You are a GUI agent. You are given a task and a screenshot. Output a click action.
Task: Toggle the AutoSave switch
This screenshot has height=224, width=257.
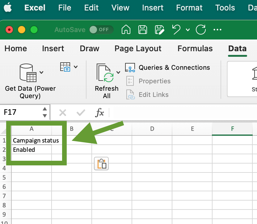[101, 30]
